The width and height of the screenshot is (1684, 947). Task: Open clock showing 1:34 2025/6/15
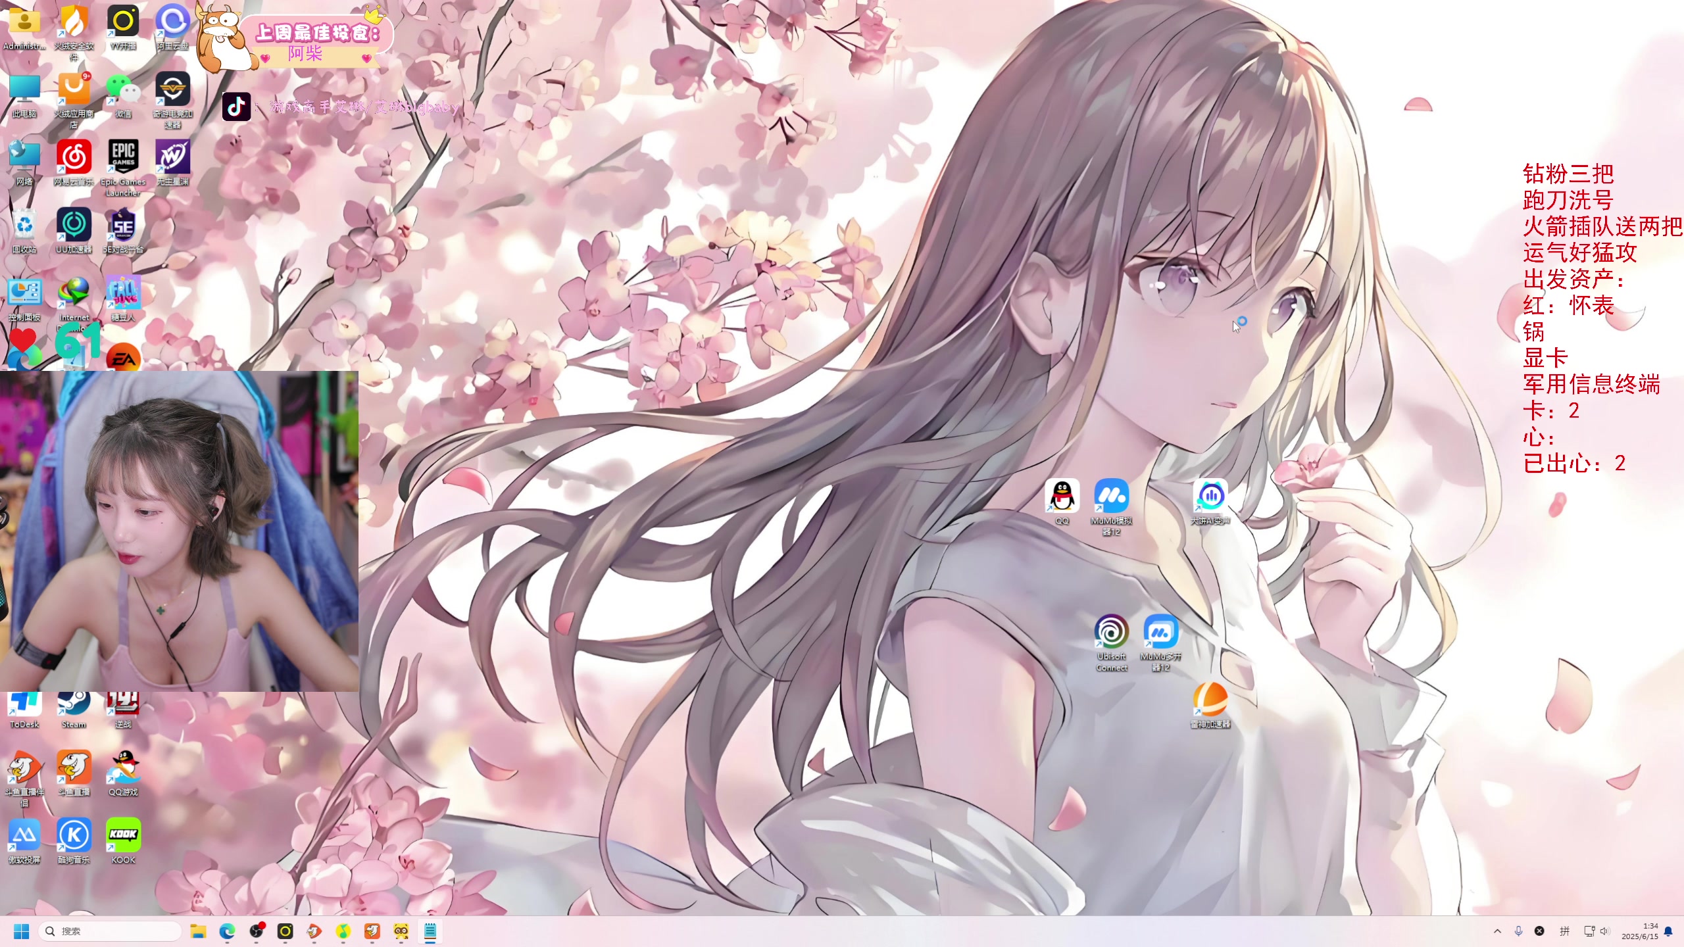pos(1639,931)
